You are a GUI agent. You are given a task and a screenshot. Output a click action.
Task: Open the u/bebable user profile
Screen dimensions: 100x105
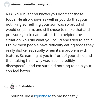(24, 86)
